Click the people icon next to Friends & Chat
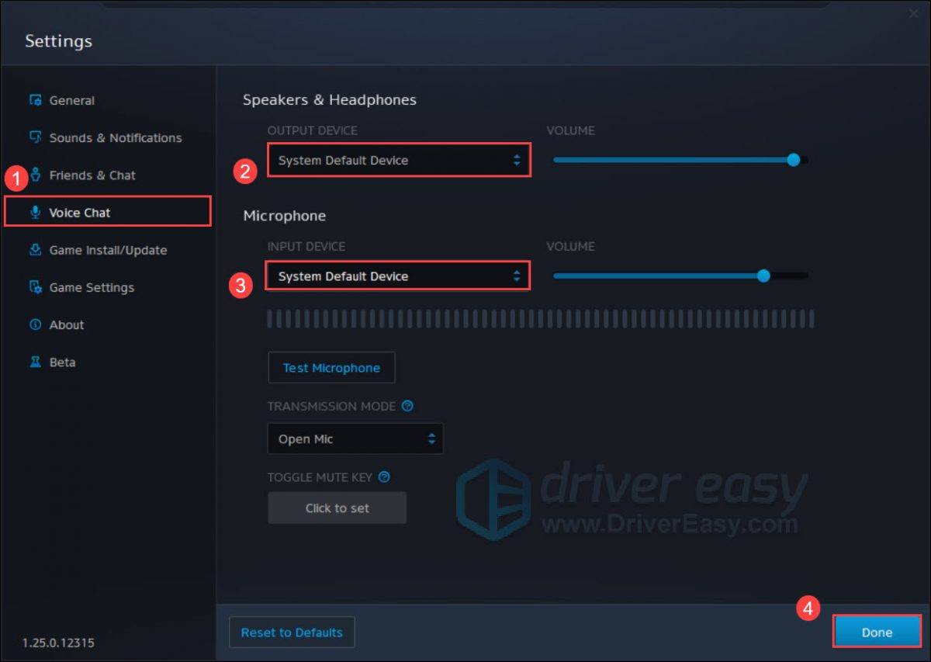 pyautogui.click(x=34, y=175)
